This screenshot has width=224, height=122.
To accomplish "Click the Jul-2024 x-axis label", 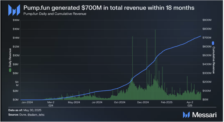I will (97, 102).
